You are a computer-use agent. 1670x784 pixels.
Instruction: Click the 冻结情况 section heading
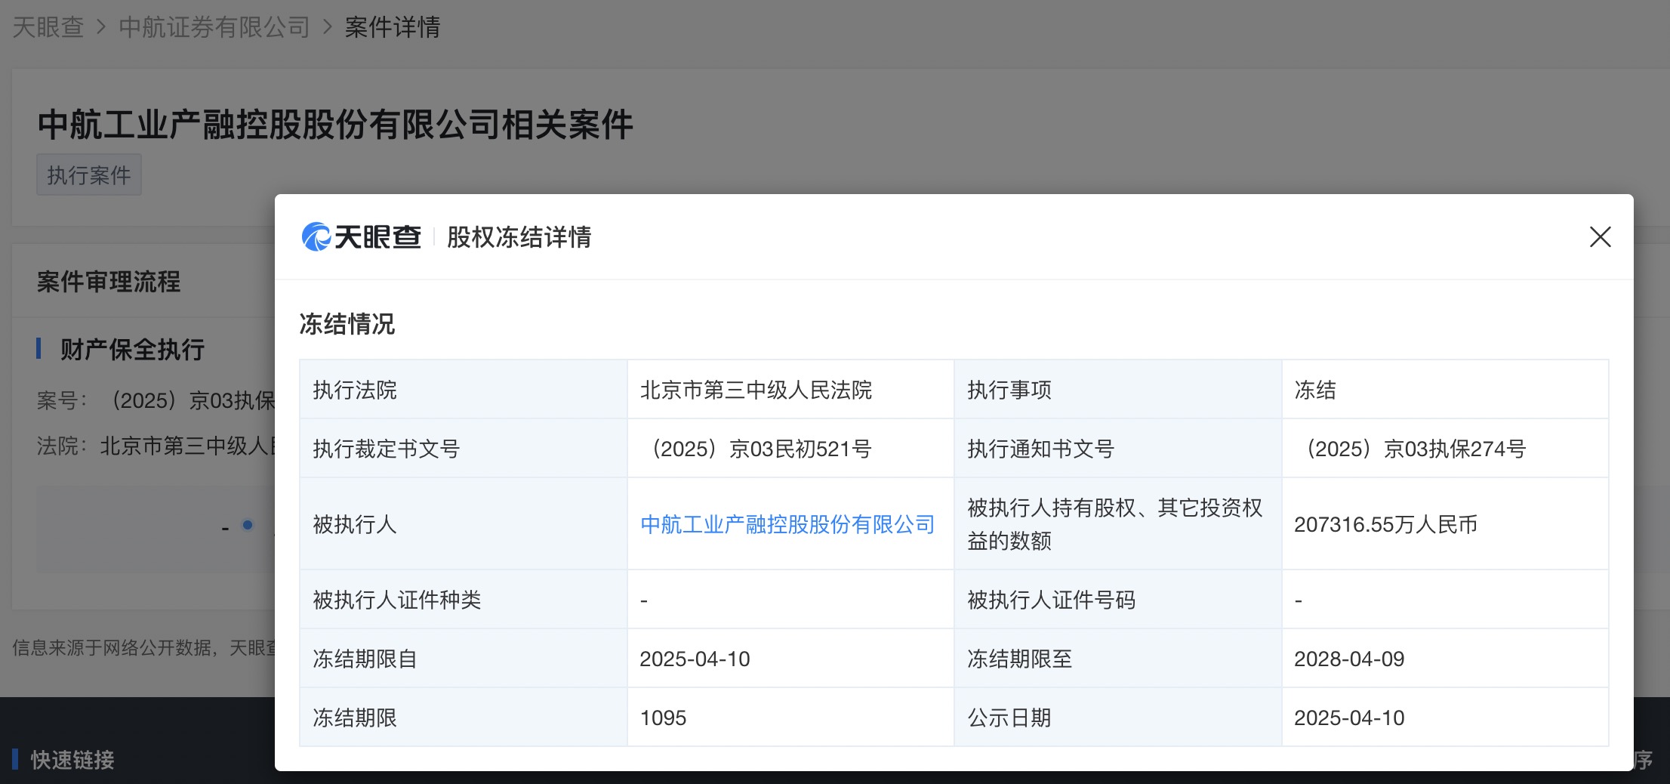click(347, 324)
